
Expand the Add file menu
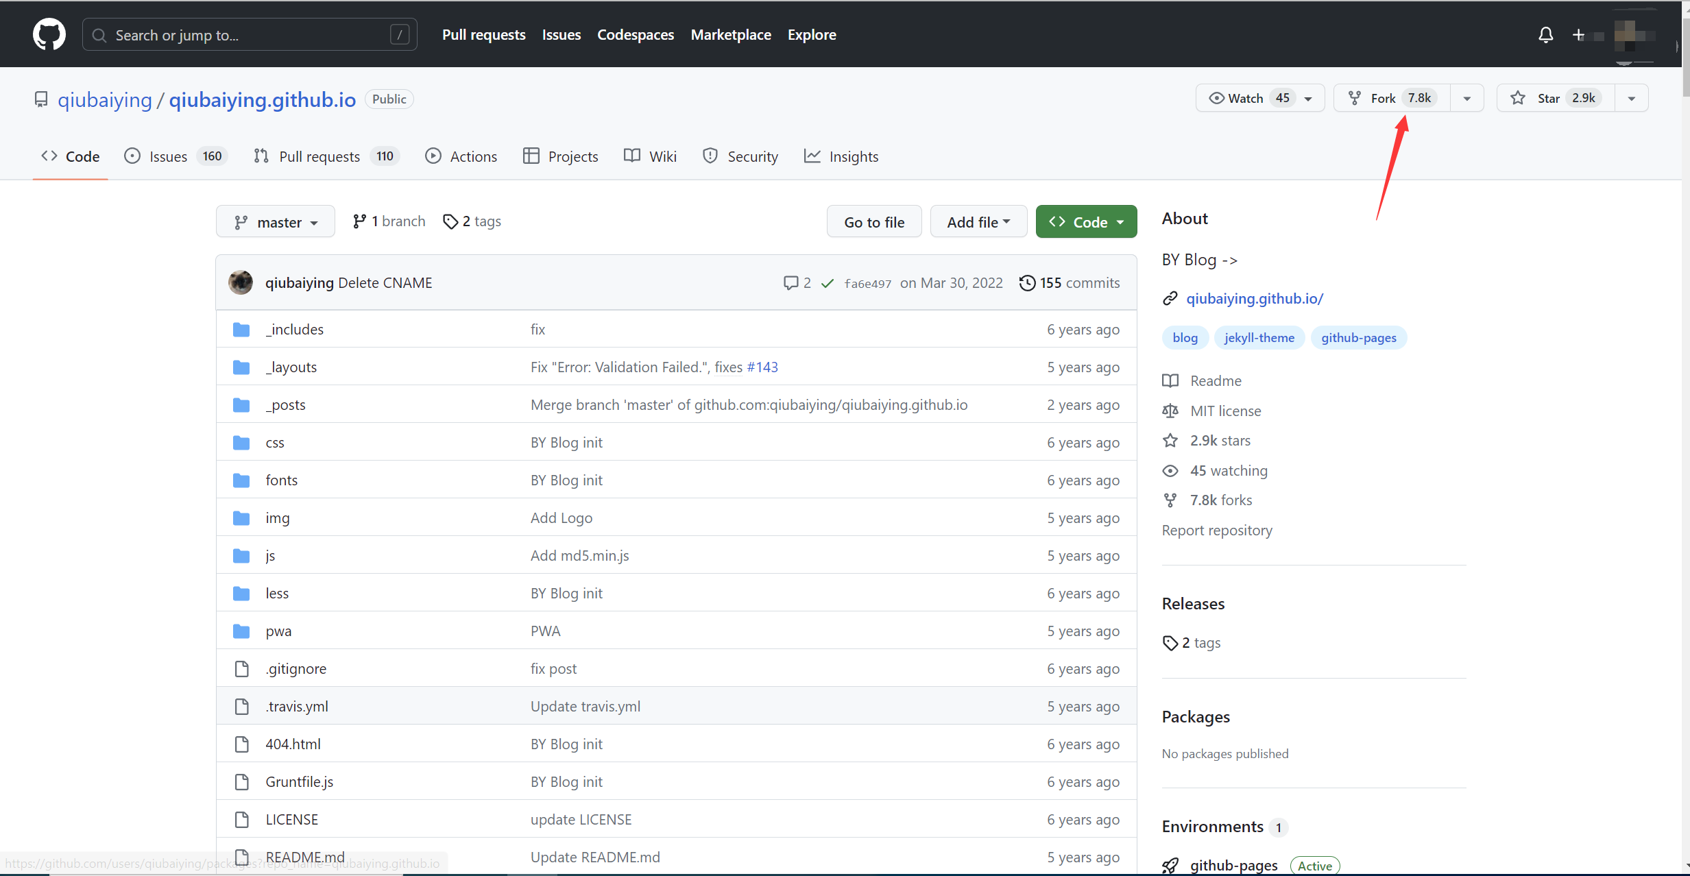point(978,222)
